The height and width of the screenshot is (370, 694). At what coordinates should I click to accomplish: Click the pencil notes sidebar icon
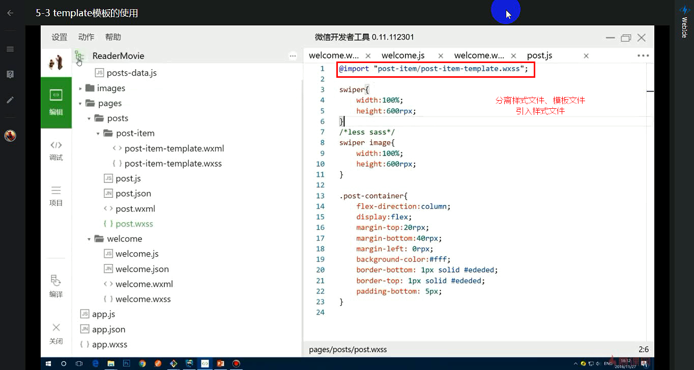coord(10,100)
